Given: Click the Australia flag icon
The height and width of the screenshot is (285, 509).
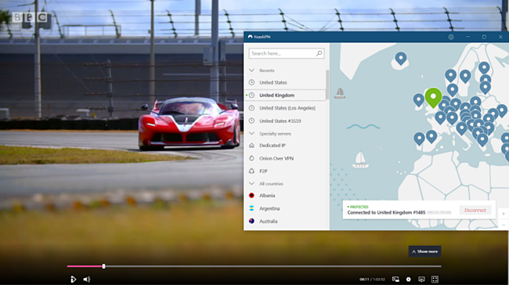Looking at the screenshot, I should point(251,221).
